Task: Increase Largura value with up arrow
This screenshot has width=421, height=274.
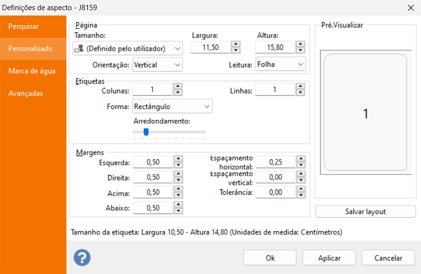Action: (x=236, y=44)
